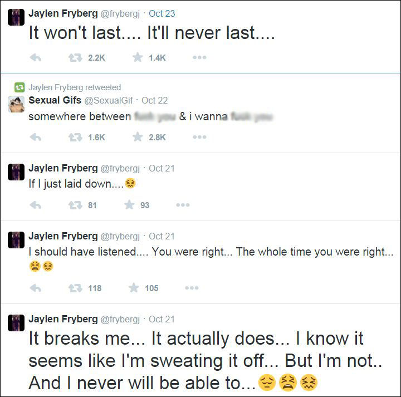The height and width of the screenshot is (397, 401).
Task: Retweet the Sexual Gifs post
Action: 75,137
